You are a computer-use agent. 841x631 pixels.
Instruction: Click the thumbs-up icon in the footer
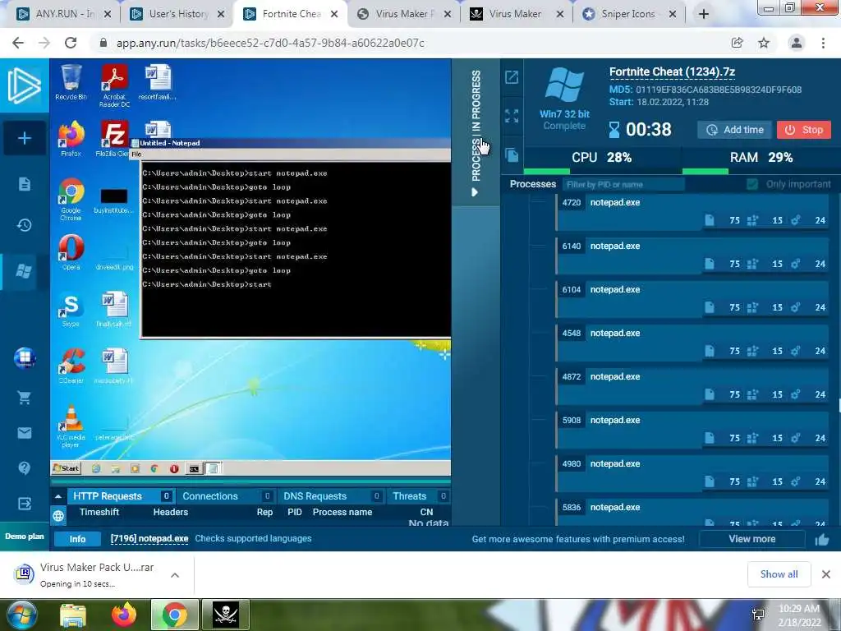click(822, 539)
